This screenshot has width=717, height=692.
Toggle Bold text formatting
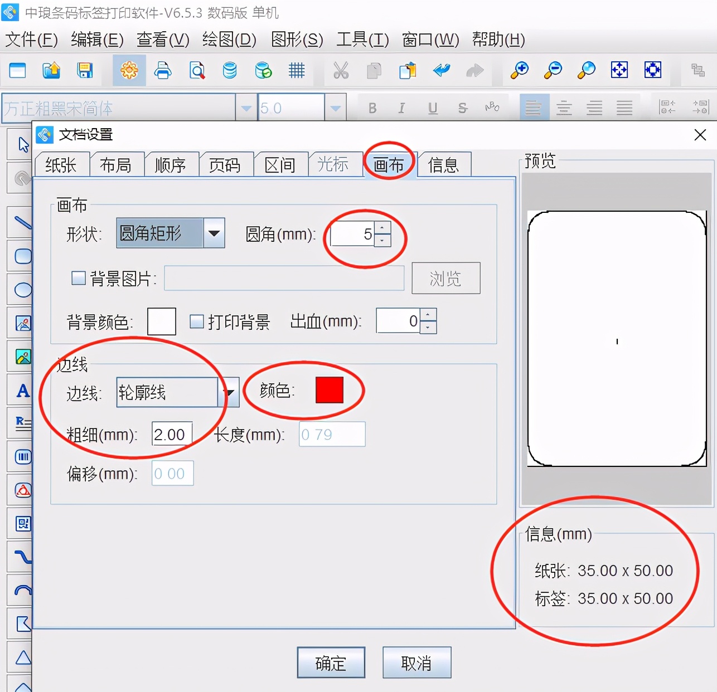[372, 108]
